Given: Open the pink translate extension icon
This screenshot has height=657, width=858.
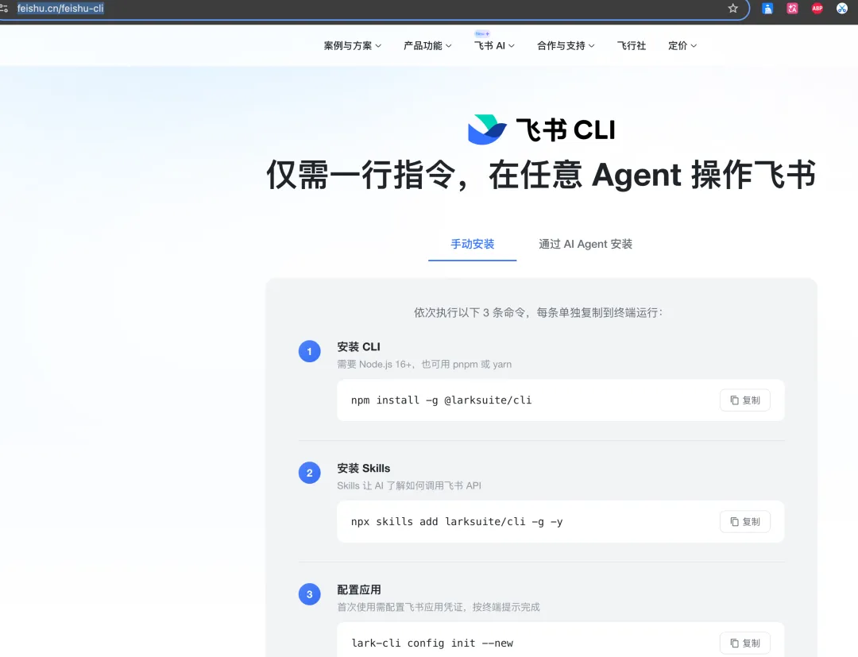Looking at the screenshot, I should point(792,8).
